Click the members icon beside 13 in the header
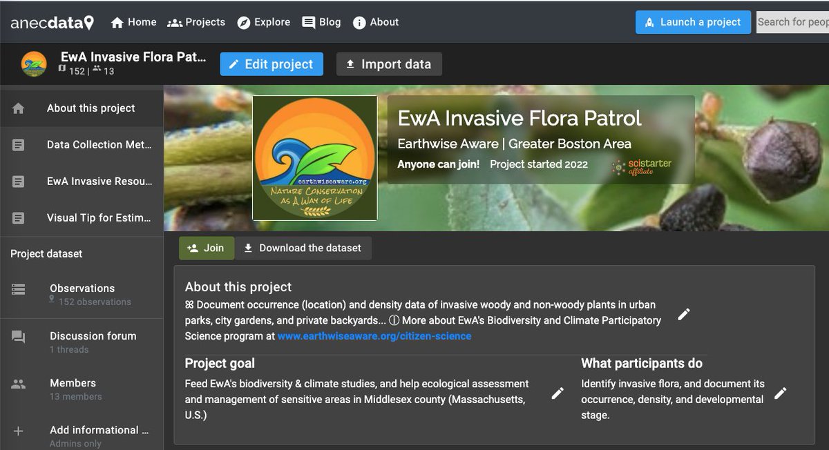 click(97, 69)
